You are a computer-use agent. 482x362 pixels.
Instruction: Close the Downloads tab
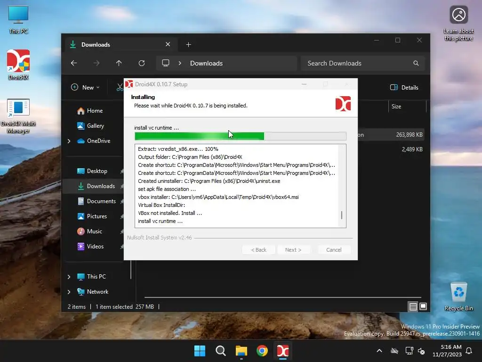point(168,44)
